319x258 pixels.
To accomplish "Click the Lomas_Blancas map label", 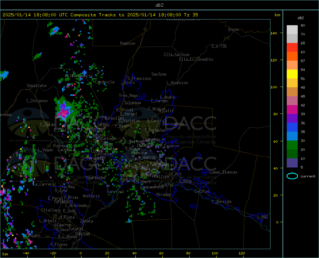I will pyautogui.click(x=223, y=172).
